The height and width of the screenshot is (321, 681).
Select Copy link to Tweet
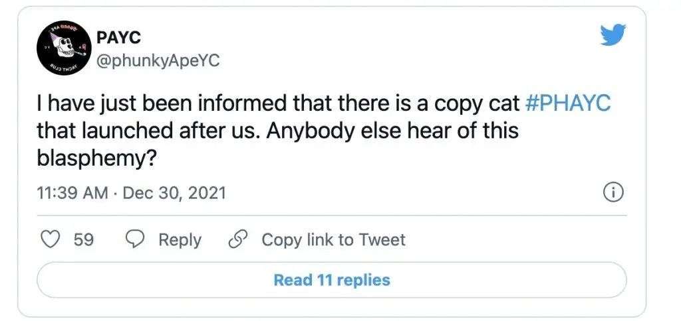coord(333,240)
